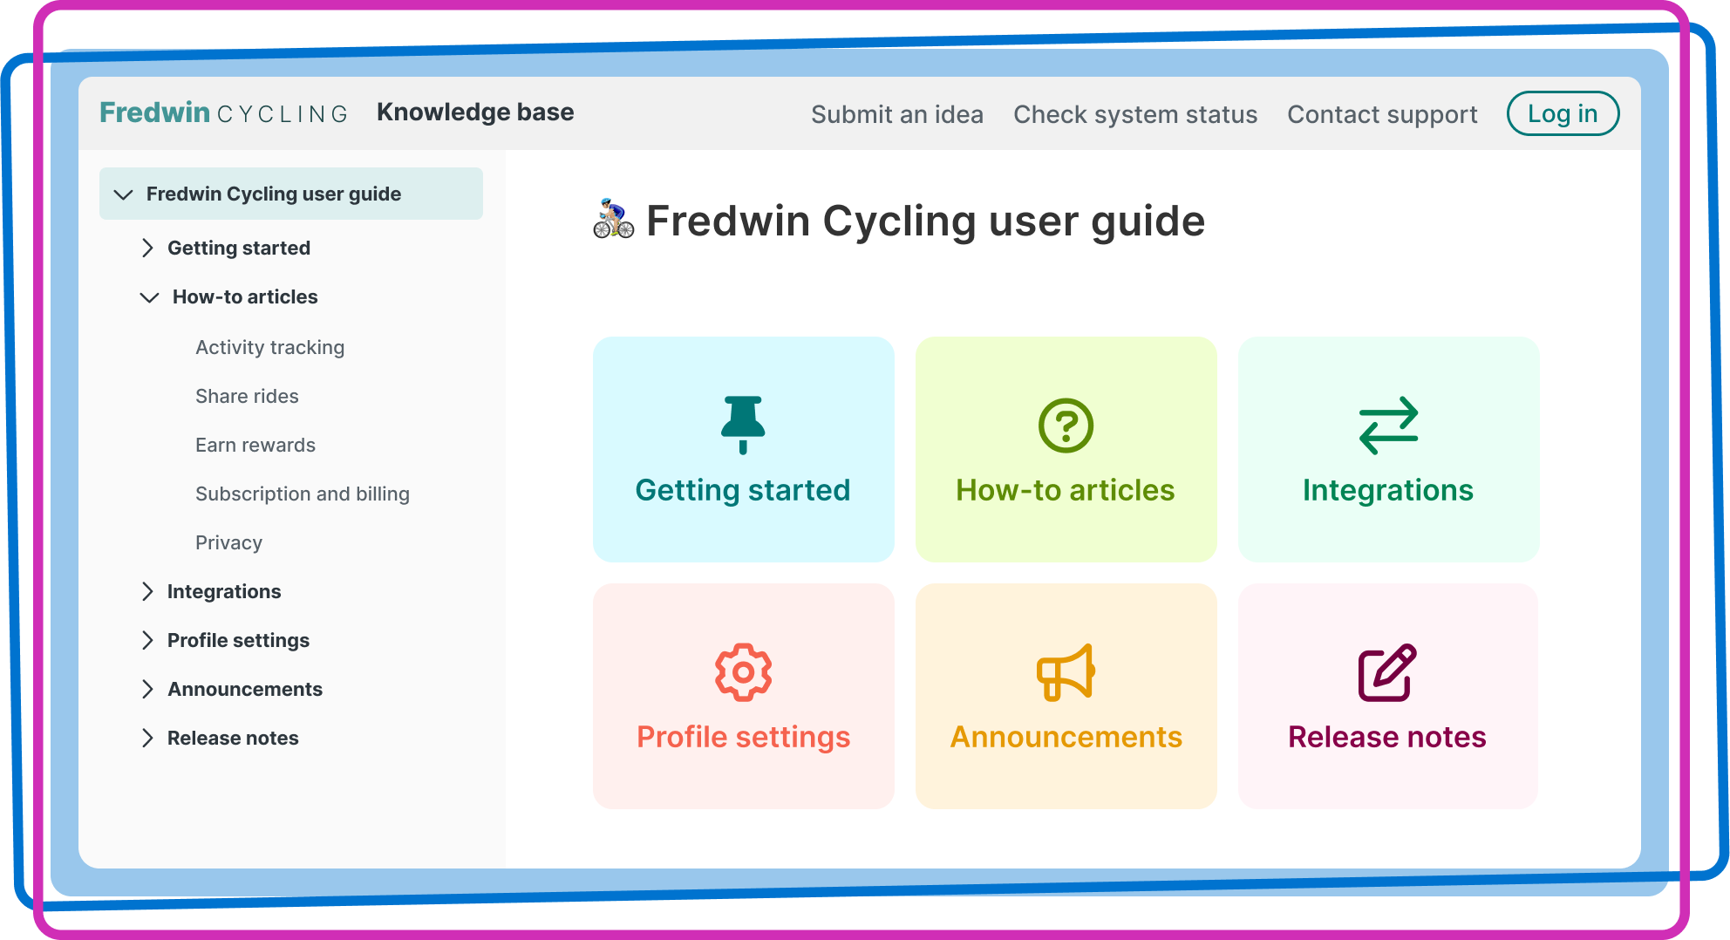Screen dimensions: 1730x940
Task: Select Check system status in the top navigation
Action: click(x=1134, y=114)
